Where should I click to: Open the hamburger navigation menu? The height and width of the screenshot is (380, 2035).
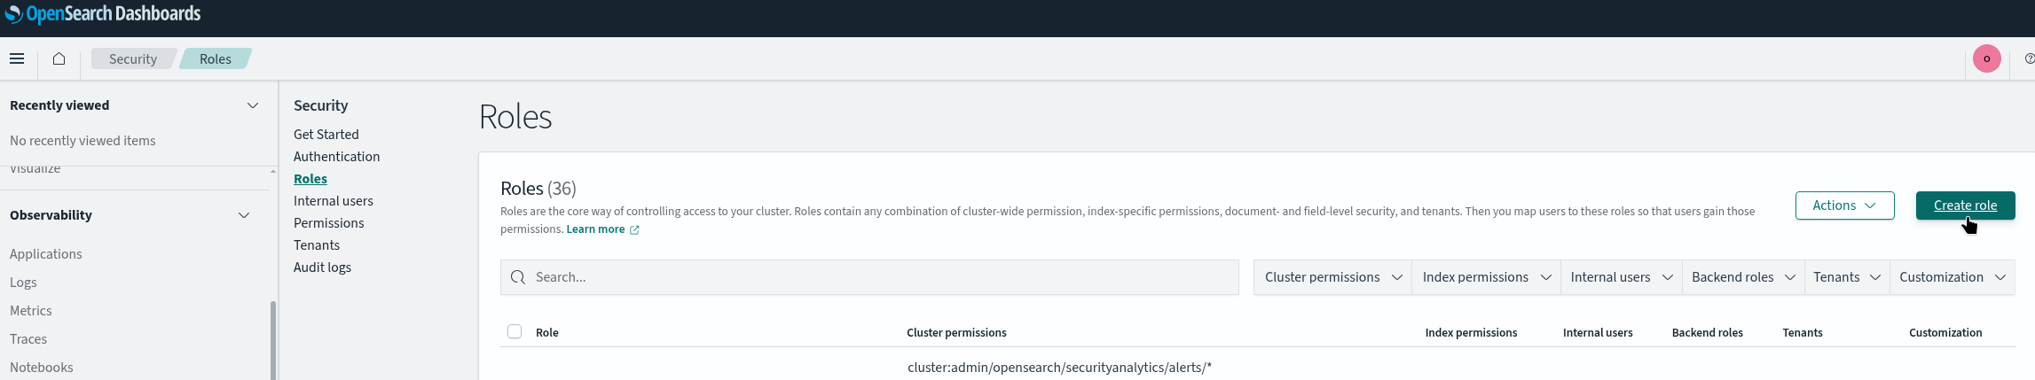point(17,58)
